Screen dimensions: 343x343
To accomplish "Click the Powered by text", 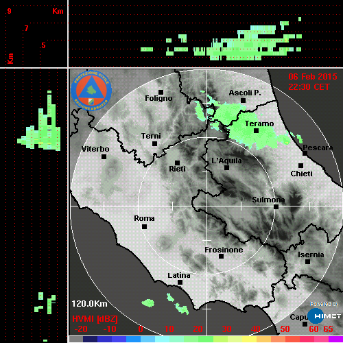I will coord(324,304).
